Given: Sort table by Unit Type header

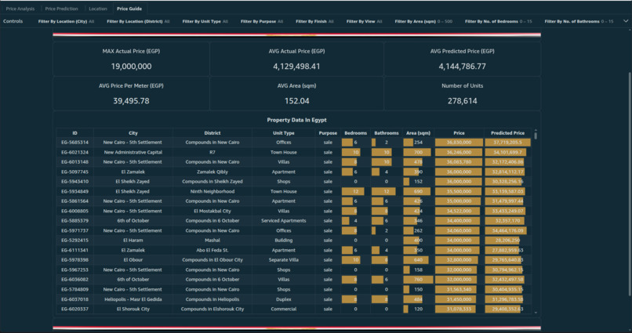Looking at the screenshot, I should click(x=284, y=133).
